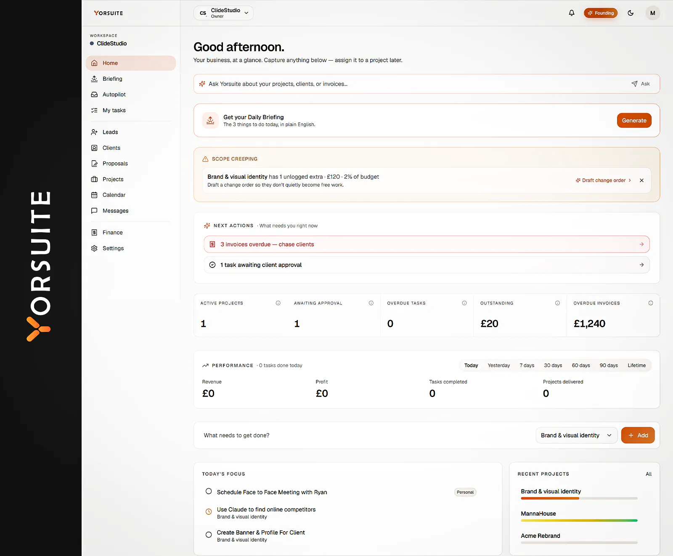The height and width of the screenshot is (556, 673).
Task: Click the Yorsuite logo in the sidebar header
Action: [109, 13]
